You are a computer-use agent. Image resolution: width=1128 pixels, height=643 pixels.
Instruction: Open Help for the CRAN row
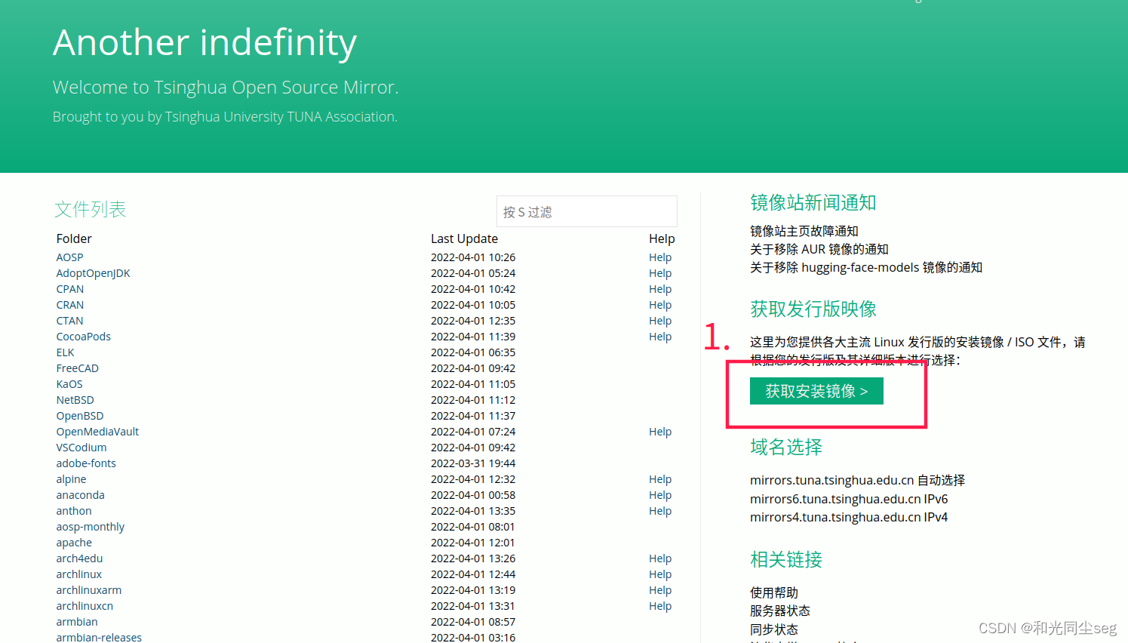(x=660, y=305)
